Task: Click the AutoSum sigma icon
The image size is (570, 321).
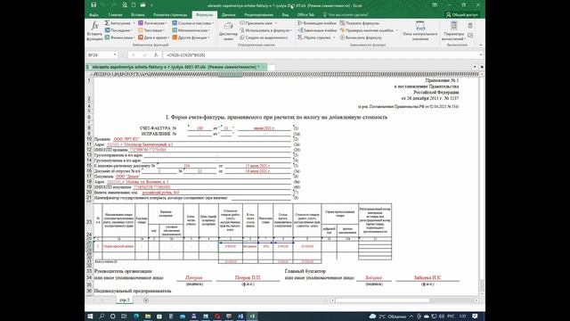Action: point(107,23)
